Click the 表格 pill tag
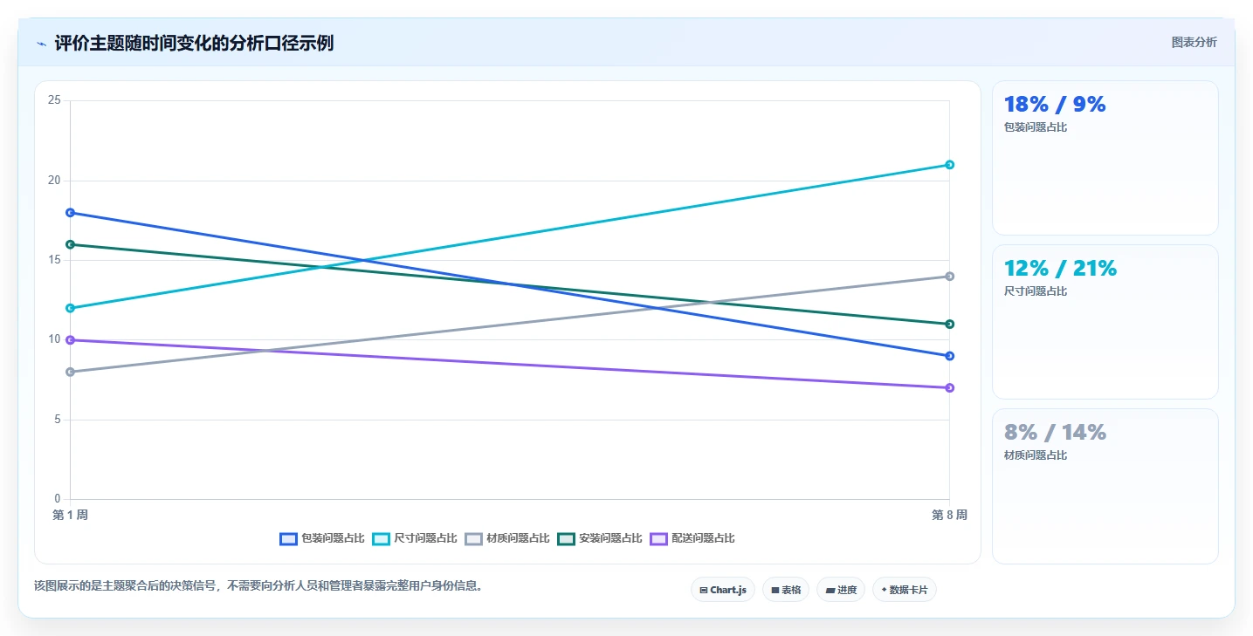Image resolution: width=1253 pixels, height=636 pixels. point(786,590)
